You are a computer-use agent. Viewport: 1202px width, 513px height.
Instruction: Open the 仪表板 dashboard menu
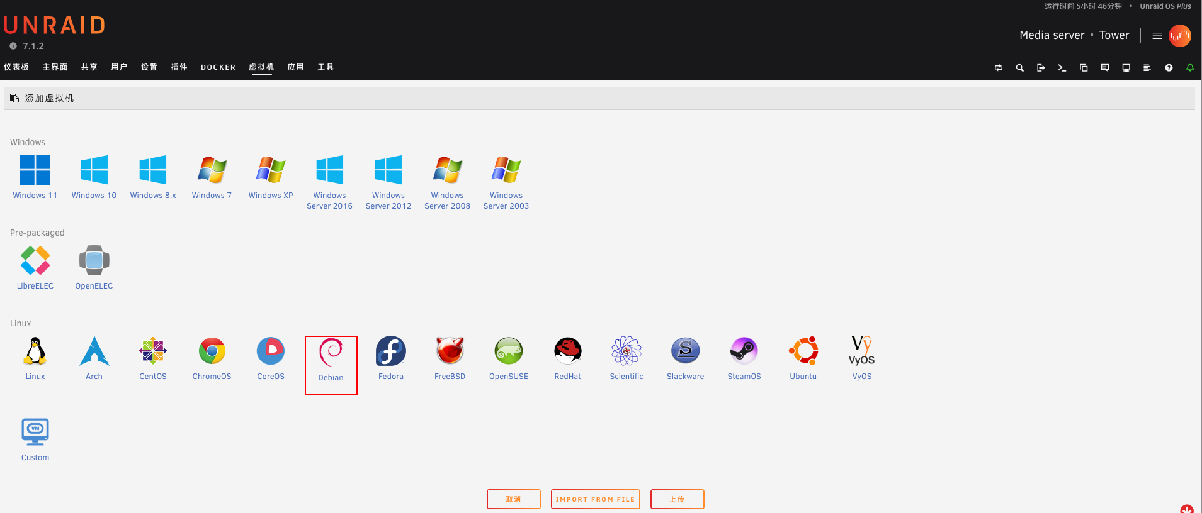(16, 67)
